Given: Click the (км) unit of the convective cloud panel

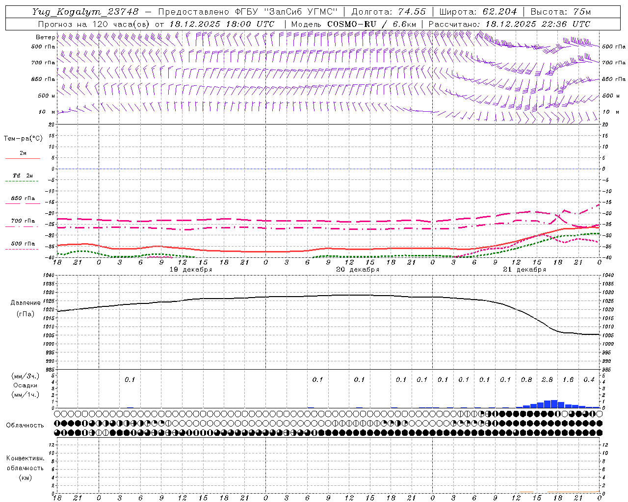Looking at the screenshot, I should (x=26, y=477).
